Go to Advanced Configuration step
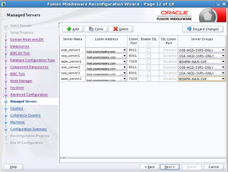Viewport: 228px width, 172px height. click(29, 95)
